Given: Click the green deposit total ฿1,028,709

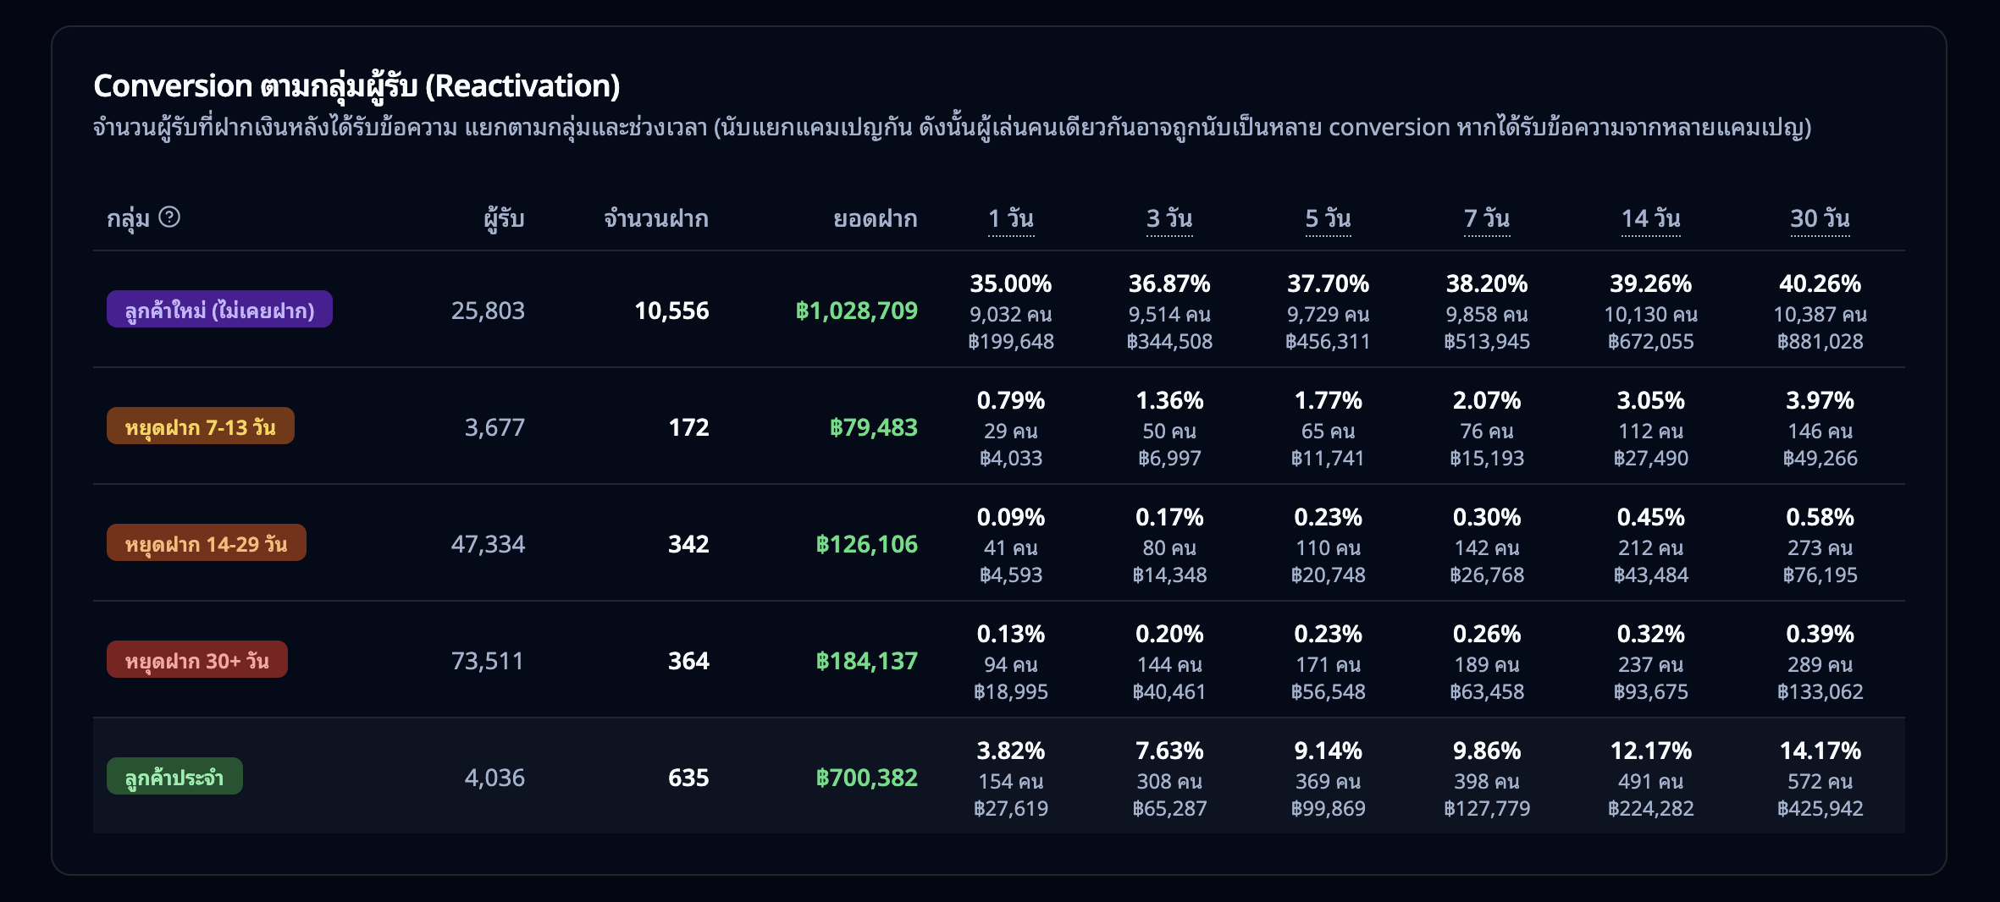Looking at the screenshot, I should click(x=855, y=311).
